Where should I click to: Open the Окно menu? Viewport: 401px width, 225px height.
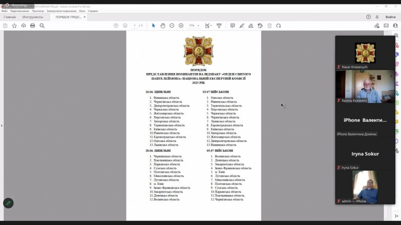coord(82,11)
